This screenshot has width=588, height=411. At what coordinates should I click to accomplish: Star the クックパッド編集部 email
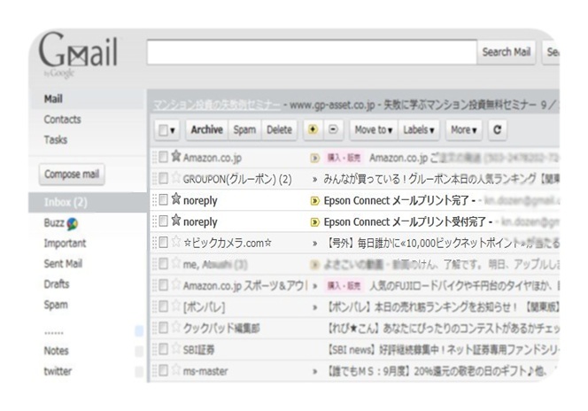coord(176,327)
